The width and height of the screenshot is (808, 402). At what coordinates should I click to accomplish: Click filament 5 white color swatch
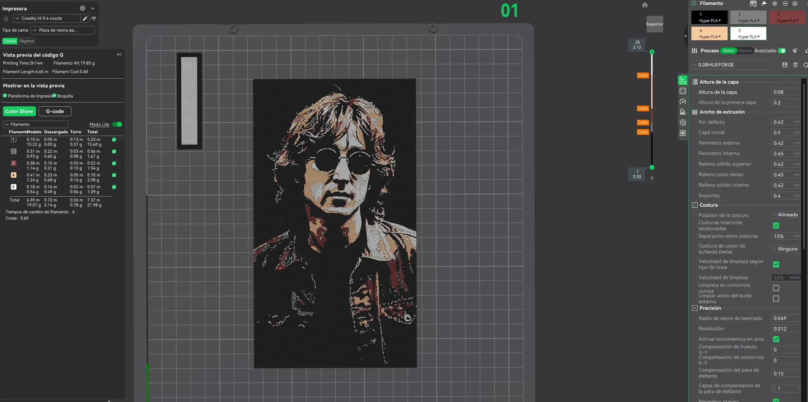tap(748, 33)
